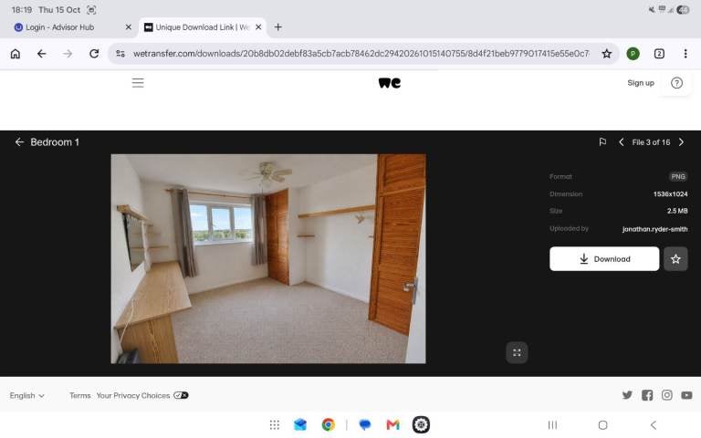Show next file with right chevron

tap(681, 142)
